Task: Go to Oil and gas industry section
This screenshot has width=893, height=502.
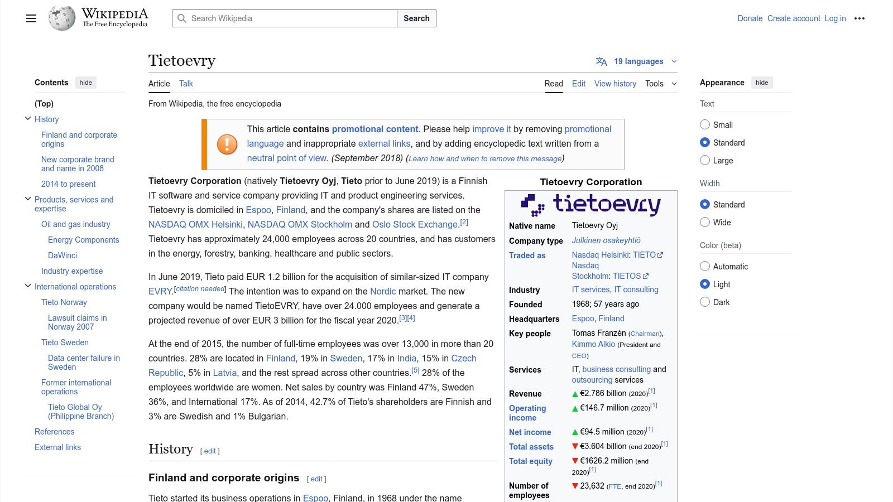Action: click(76, 224)
